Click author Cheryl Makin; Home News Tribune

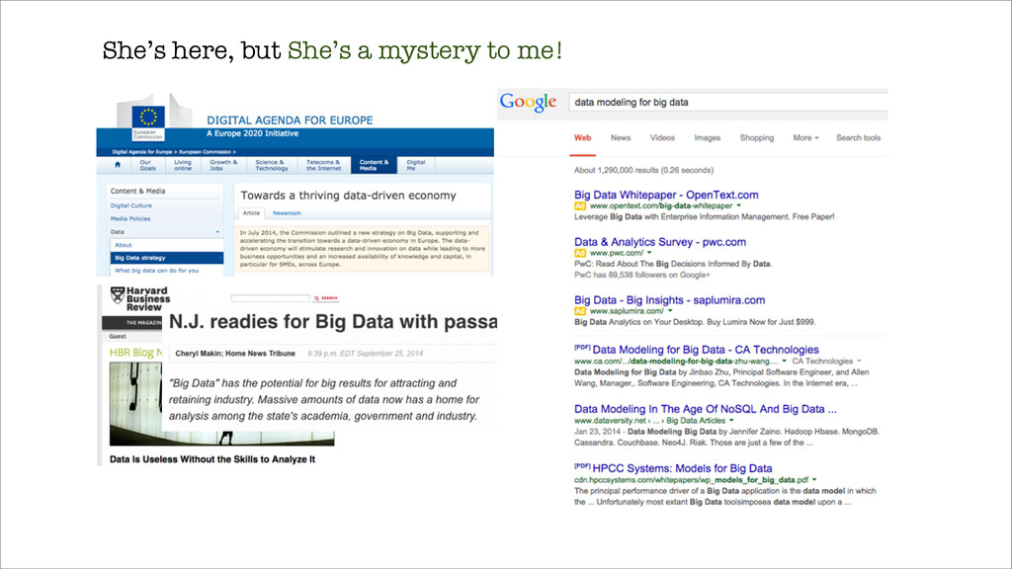[235, 354]
